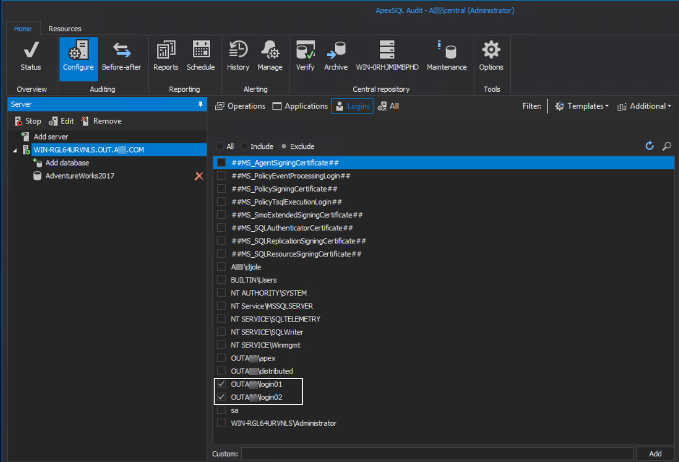Check ##MS_PolicyEventProcessingLogin## checkbox

(221, 176)
